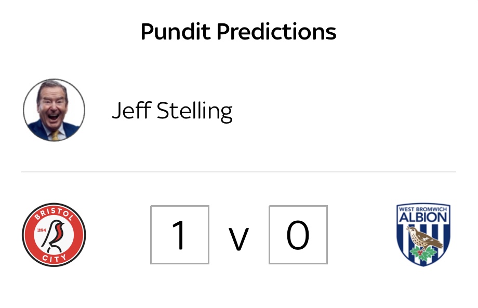The image size is (478, 308).
Task: Select the home score box showing 1
Action: point(180,235)
